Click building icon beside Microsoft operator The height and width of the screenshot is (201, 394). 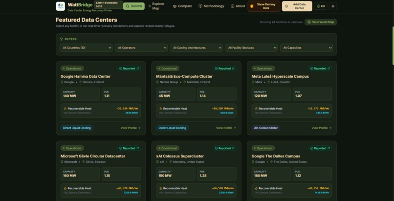(x=62, y=162)
